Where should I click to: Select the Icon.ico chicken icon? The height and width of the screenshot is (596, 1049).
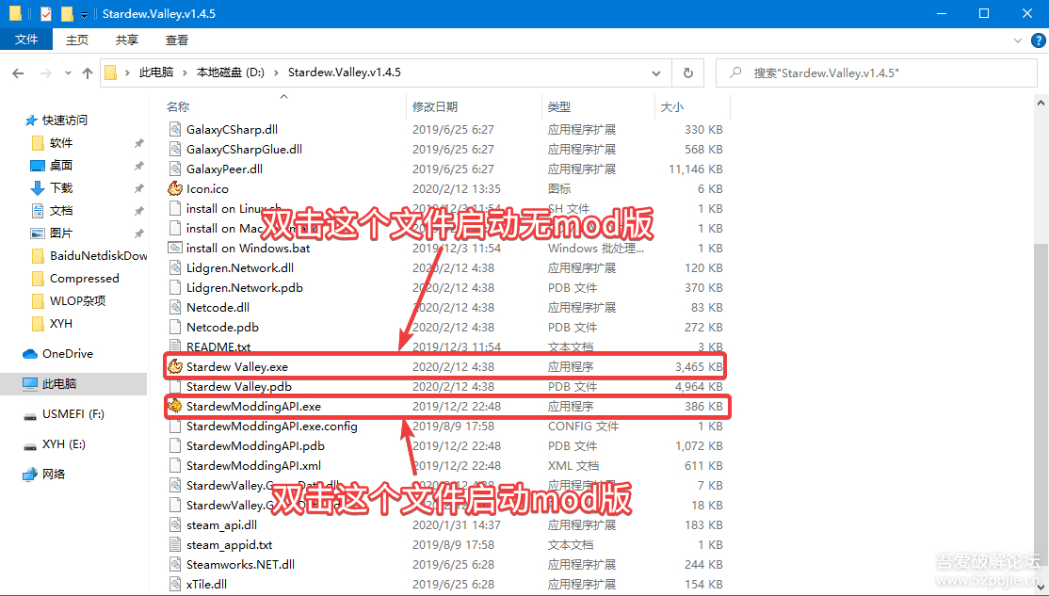click(174, 188)
